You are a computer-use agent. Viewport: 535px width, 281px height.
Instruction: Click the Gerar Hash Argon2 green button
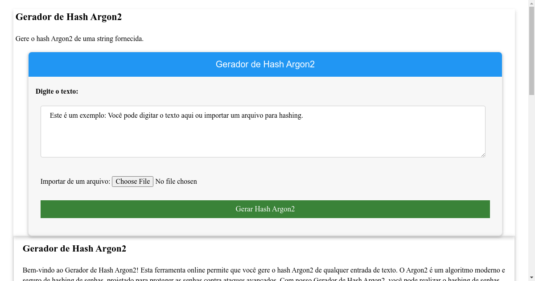(x=265, y=209)
